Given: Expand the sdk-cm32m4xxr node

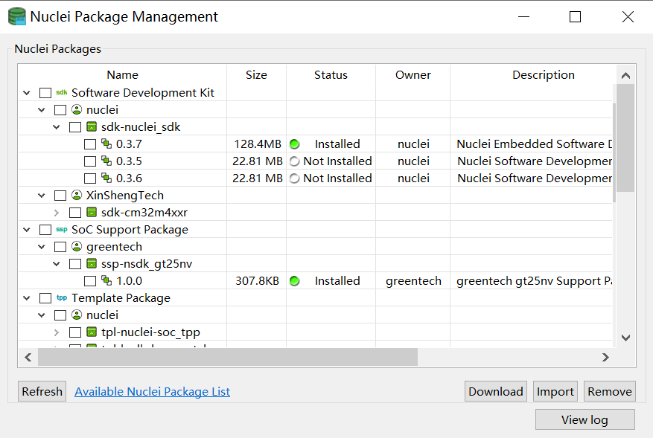Looking at the screenshot, I should (x=57, y=213).
